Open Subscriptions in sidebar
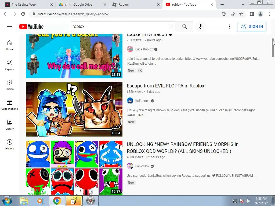This screenshot has width=275, height=206. (x=10, y=105)
